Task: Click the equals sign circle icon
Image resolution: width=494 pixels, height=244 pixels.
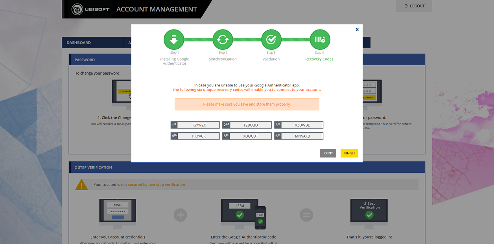Action: click(306, 215)
